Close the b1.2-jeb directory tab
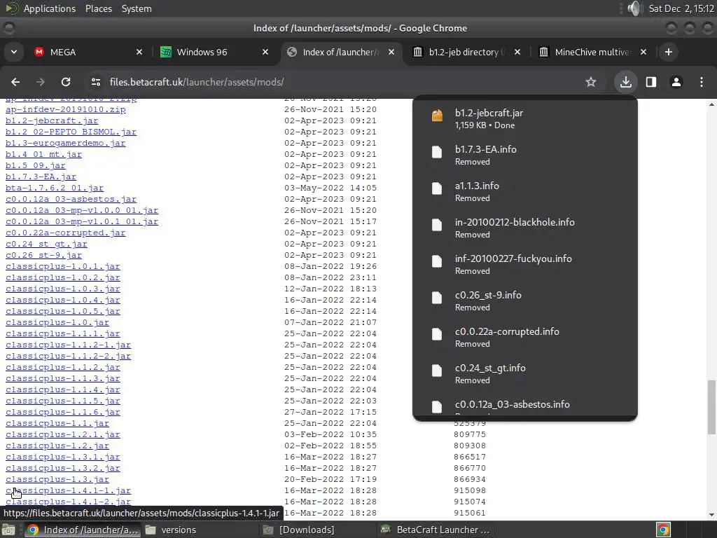The height and width of the screenshot is (538, 717). pos(517,52)
